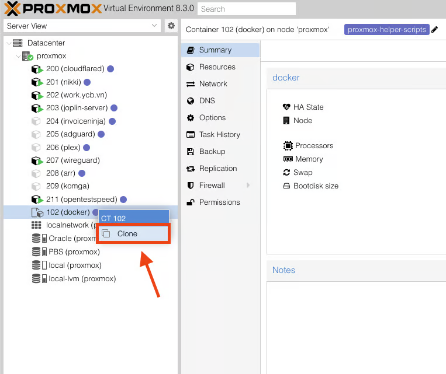The height and width of the screenshot is (374, 446).
Task: Click the 'Notes' panel title
Action: (x=283, y=270)
